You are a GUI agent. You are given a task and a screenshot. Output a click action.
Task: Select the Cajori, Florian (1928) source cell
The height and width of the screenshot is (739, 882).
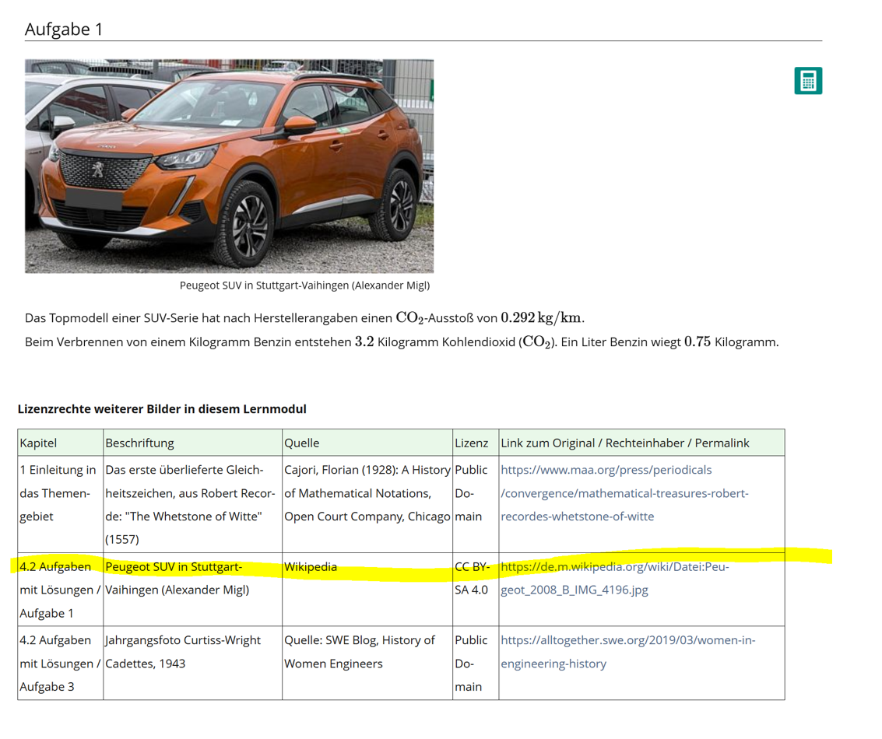[367, 493]
